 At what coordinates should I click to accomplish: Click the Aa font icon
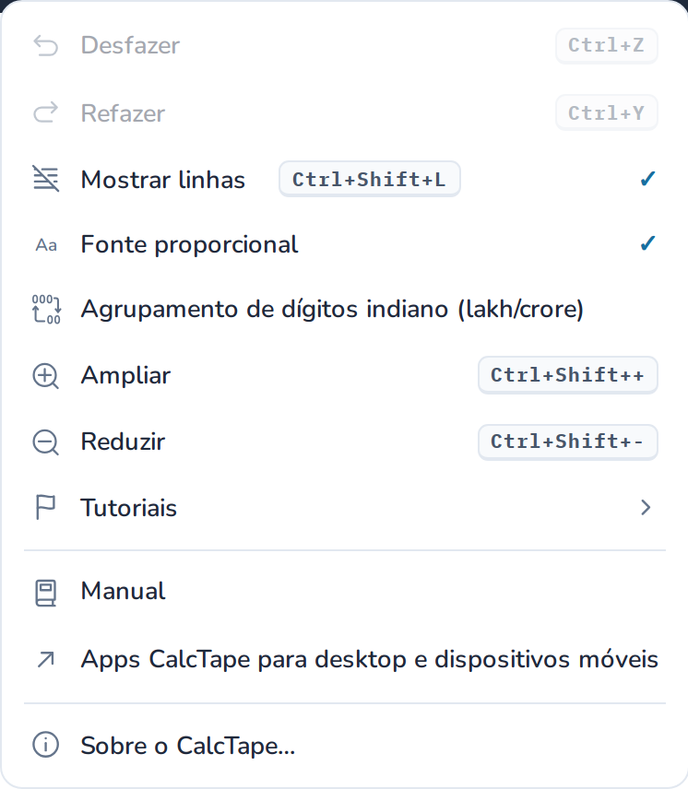[46, 245]
